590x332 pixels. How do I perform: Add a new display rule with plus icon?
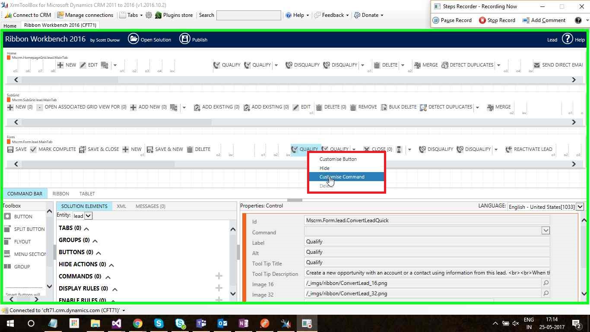(219, 288)
